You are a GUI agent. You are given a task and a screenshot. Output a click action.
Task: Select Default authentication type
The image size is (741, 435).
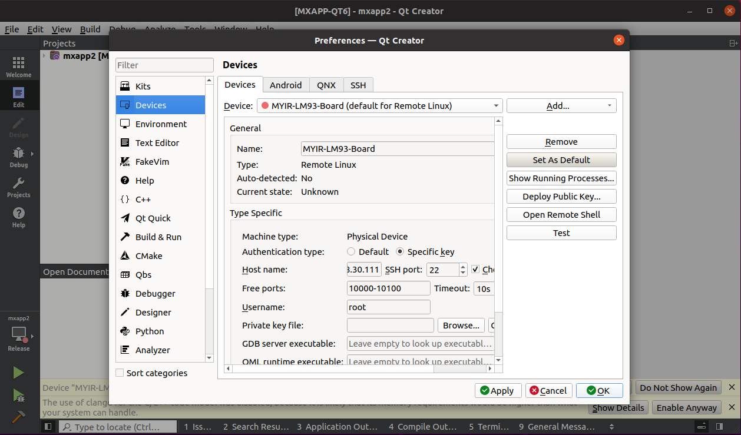352,251
